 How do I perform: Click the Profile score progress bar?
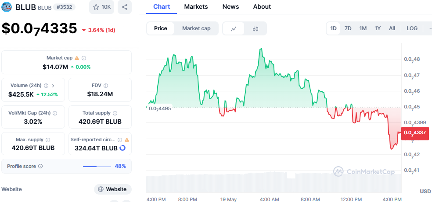[x=97, y=166]
